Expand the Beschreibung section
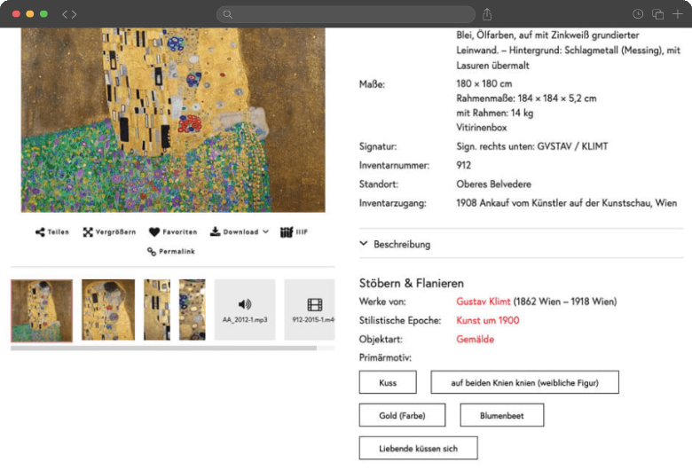 (x=395, y=244)
